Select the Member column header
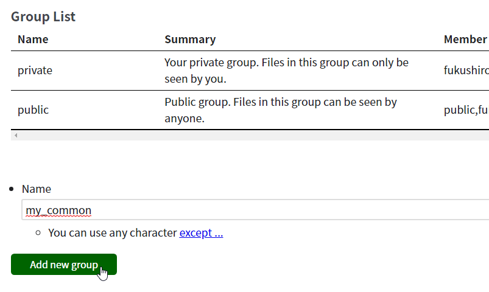Screen dimensions: 489x292 click(466, 40)
